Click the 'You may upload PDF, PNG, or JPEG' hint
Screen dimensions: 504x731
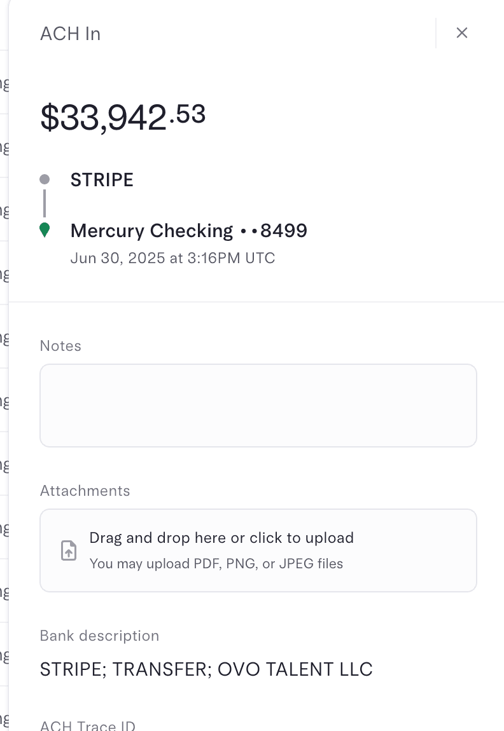pos(216,564)
